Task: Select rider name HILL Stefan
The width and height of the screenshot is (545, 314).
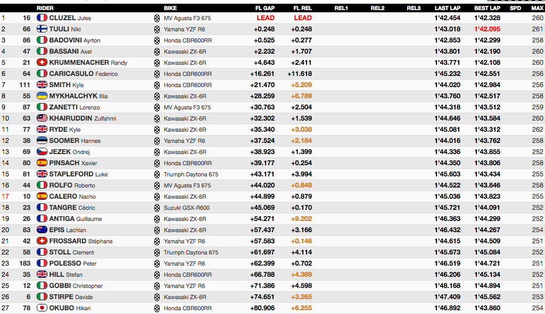Action: pyautogui.click(x=65, y=275)
